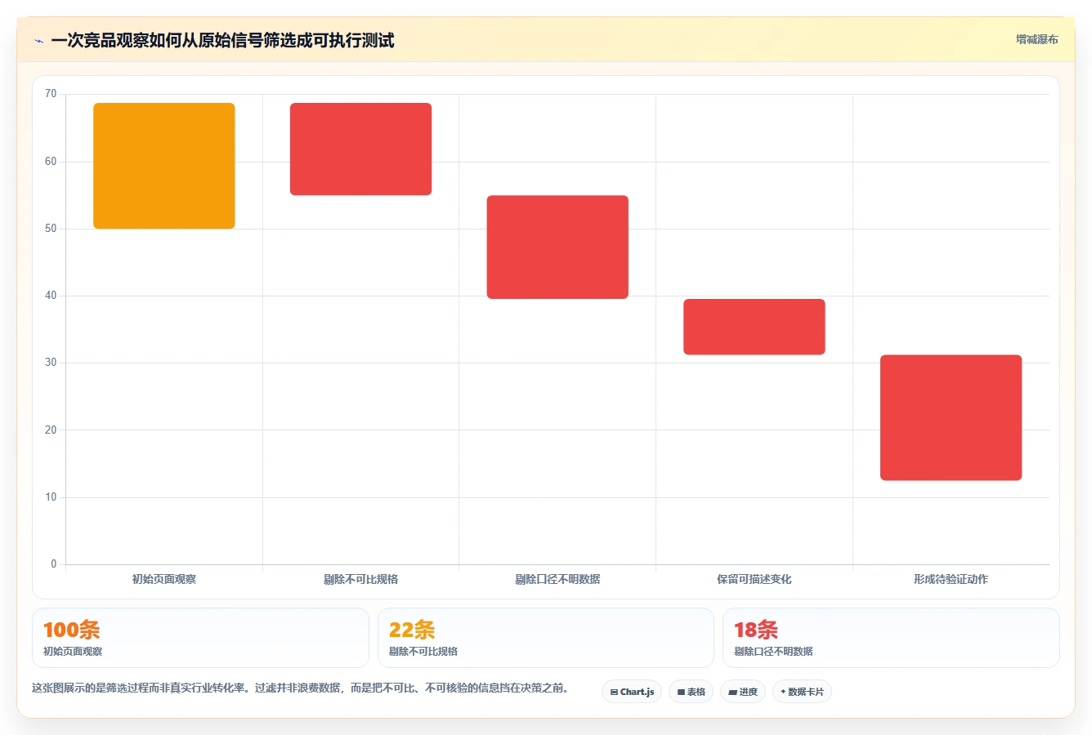This screenshot has width=1092, height=735.
Task: Click the 数据卡片 tag chip
Action: coord(802,692)
